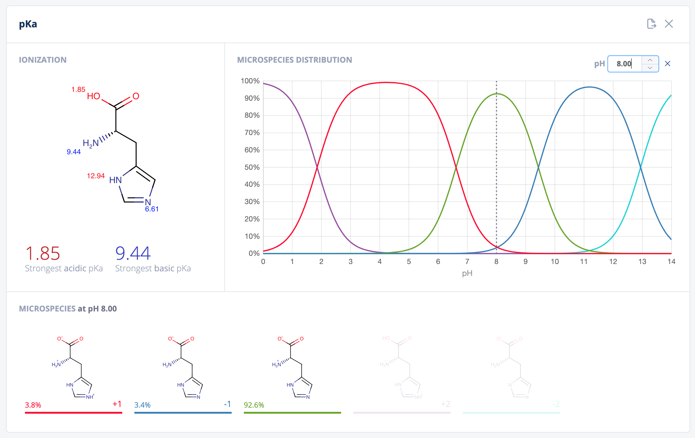695x438 pixels.
Task: Select the 92.6% neutral microspecies structure
Action: [292, 368]
